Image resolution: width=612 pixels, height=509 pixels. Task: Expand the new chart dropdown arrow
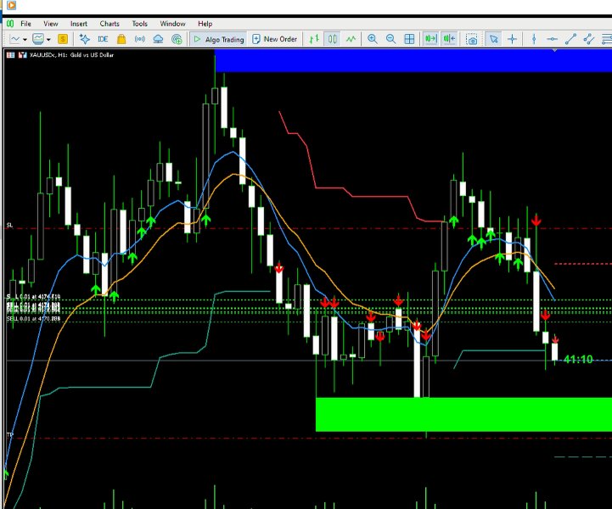[25, 39]
